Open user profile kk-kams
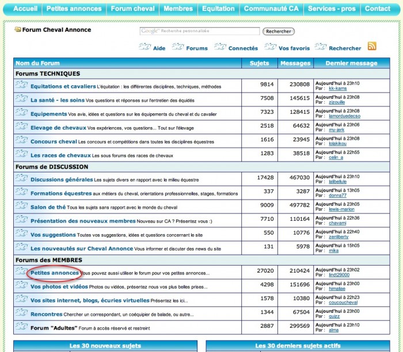403x352 pixels. coord(338,89)
